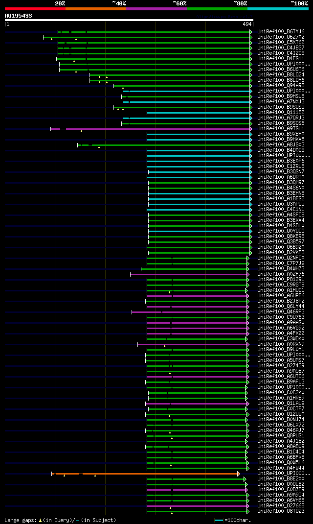Click the yellow gap marker under UniRef100_Q12UW0 row
The height and width of the screenshot is (524, 313).
pos(170,416)
